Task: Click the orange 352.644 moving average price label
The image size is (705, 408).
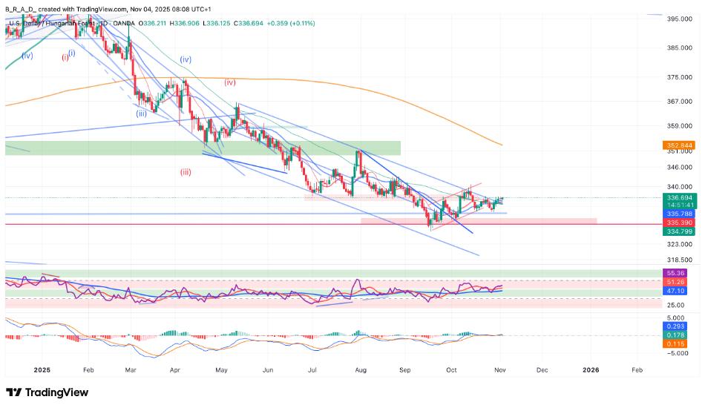Action: [680, 145]
